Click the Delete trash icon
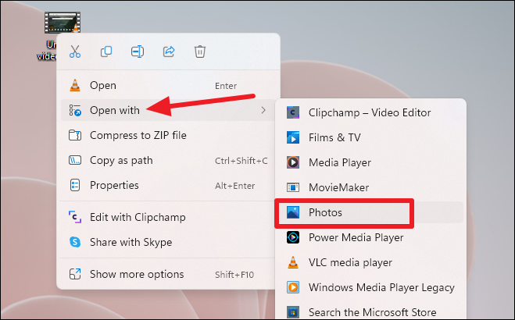The width and height of the screenshot is (515, 320). 200,52
